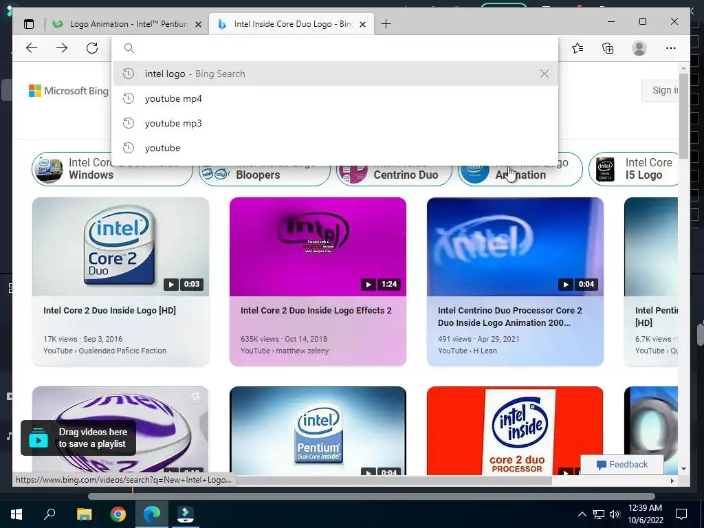Launch Google Chrome from the taskbar
The height and width of the screenshot is (528, 704).
point(118,514)
